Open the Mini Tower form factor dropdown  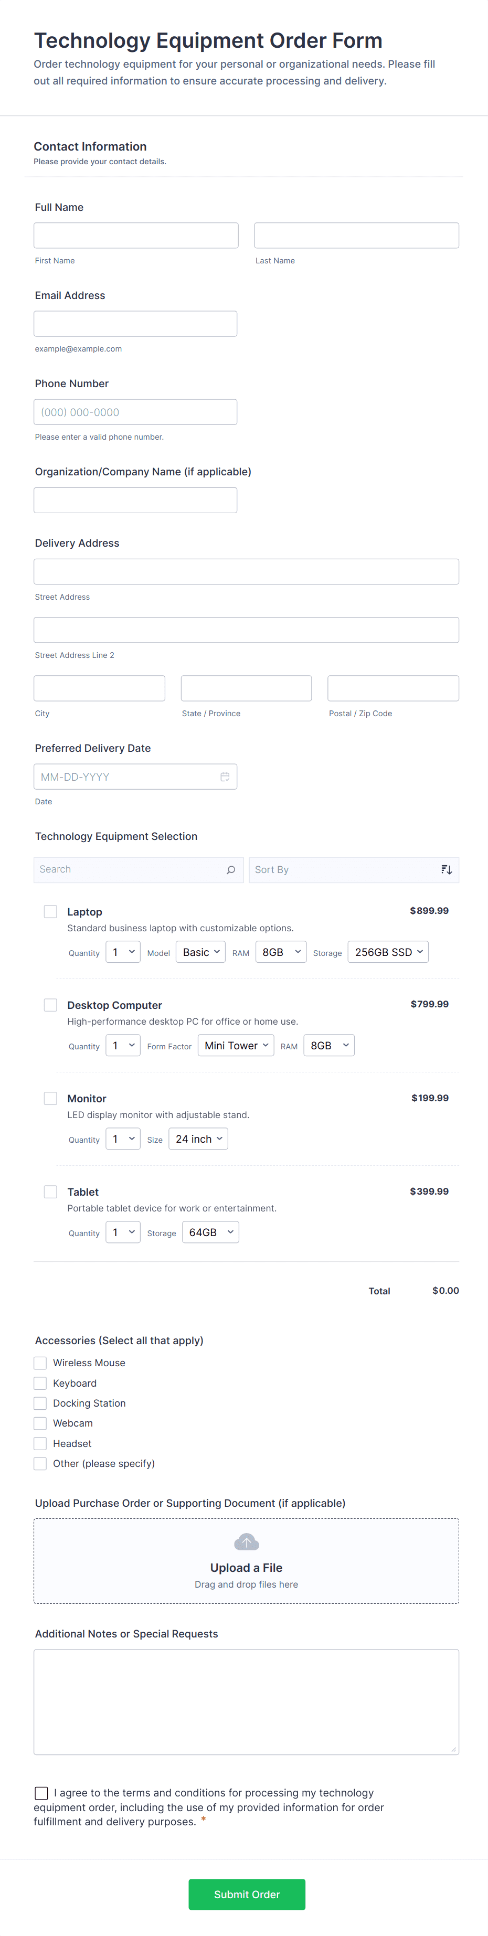pos(236,1045)
